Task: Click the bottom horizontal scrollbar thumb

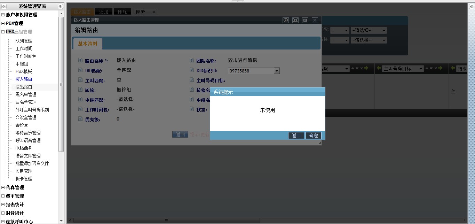Action: [x=166, y=220]
